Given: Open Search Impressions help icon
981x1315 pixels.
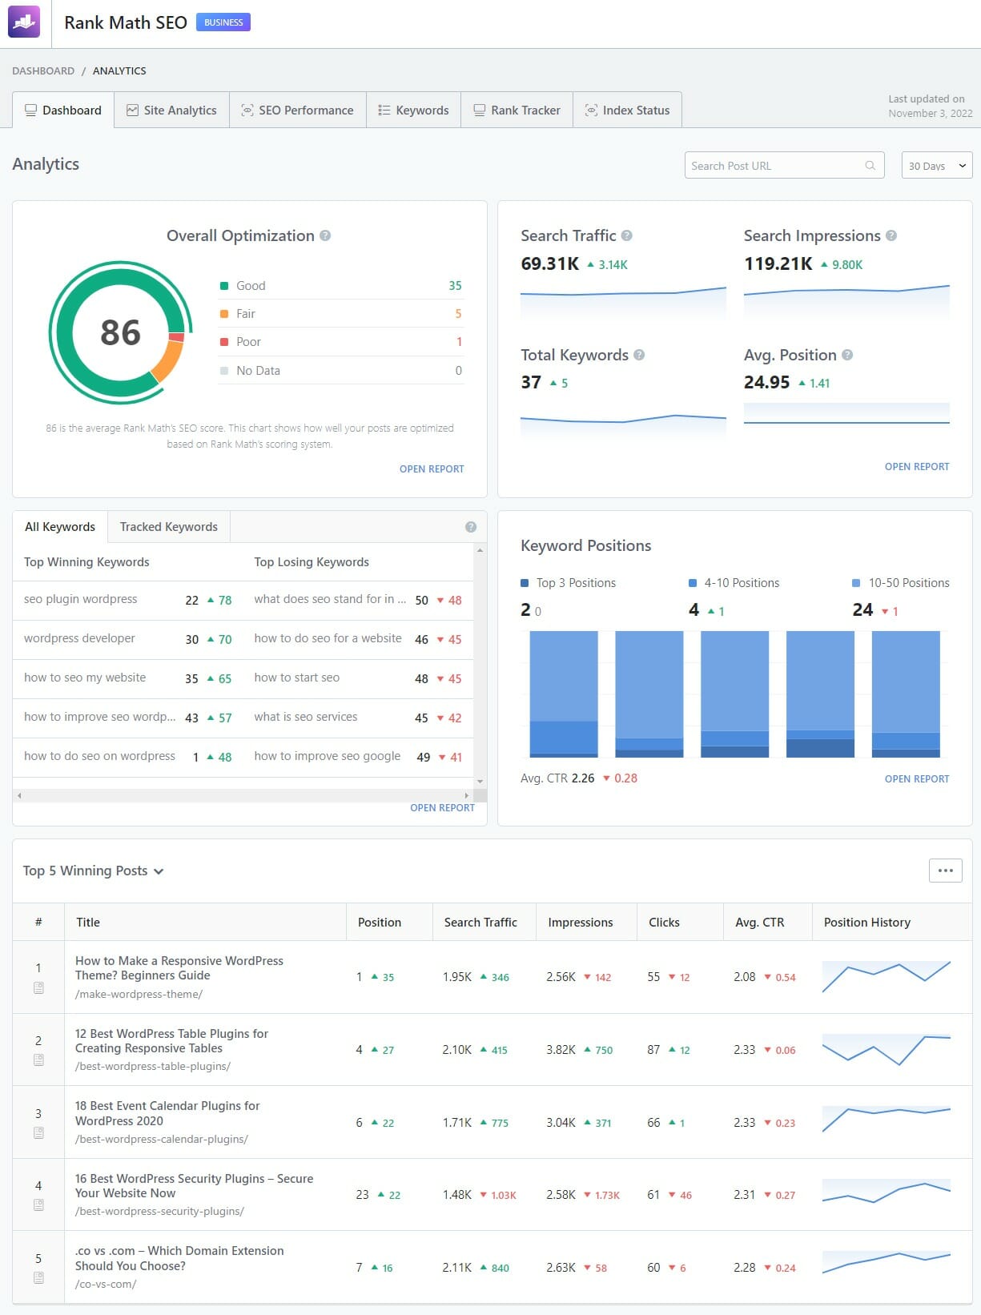Looking at the screenshot, I should 891,235.
